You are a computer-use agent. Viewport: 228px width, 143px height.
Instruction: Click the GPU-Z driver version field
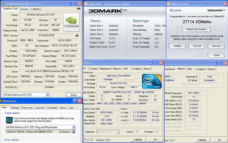[49, 71]
